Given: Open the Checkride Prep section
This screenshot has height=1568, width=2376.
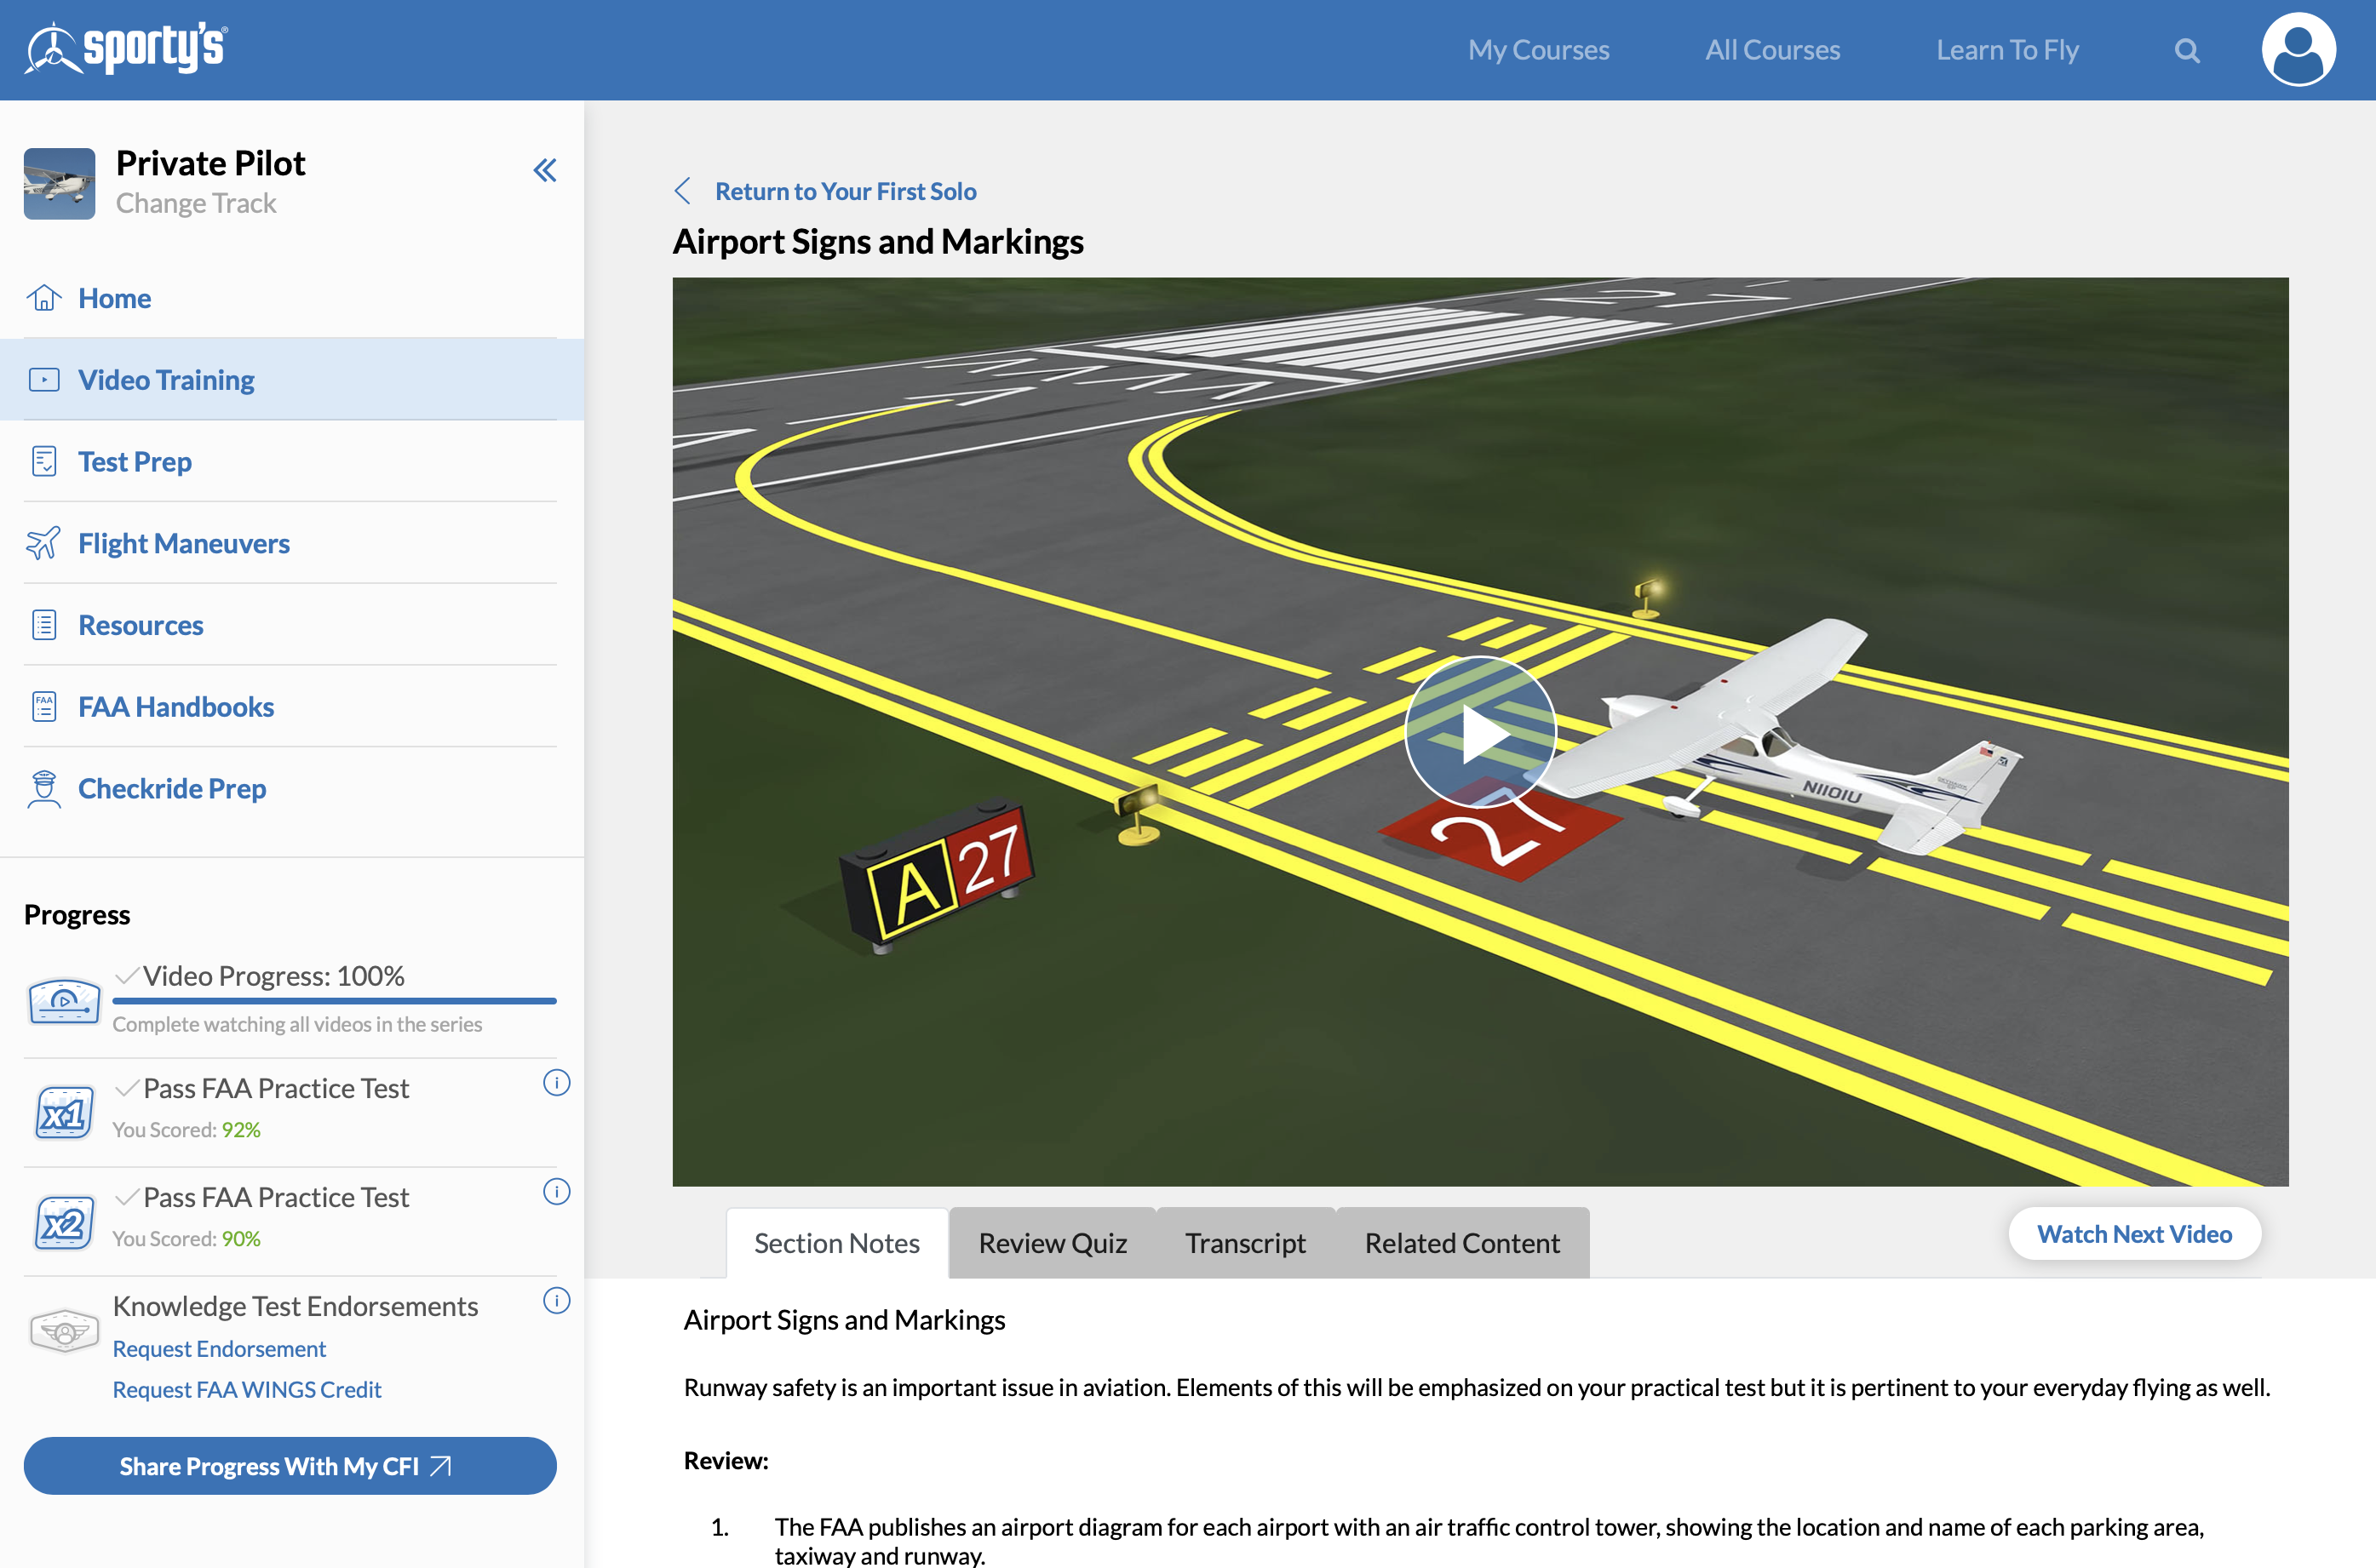Looking at the screenshot, I should (x=172, y=788).
